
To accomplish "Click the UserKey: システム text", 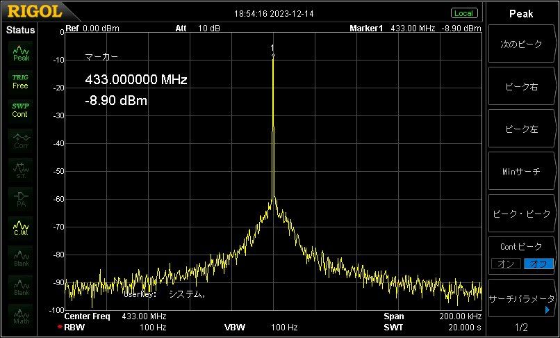I will click(x=165, y=294).
